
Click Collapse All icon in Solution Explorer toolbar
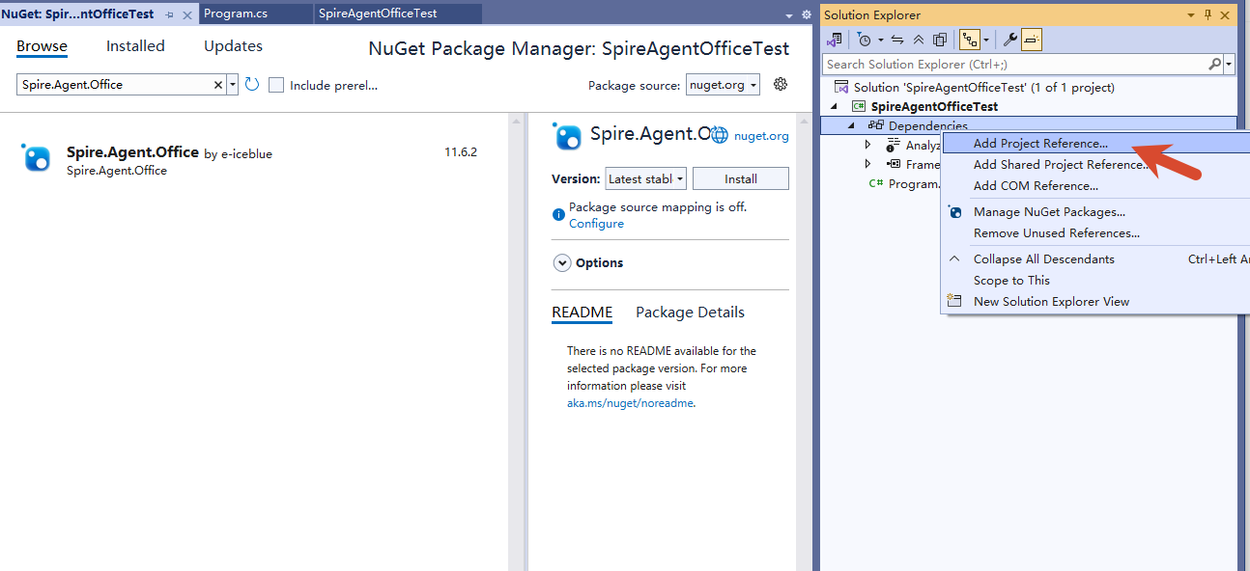tap(918, 40)
